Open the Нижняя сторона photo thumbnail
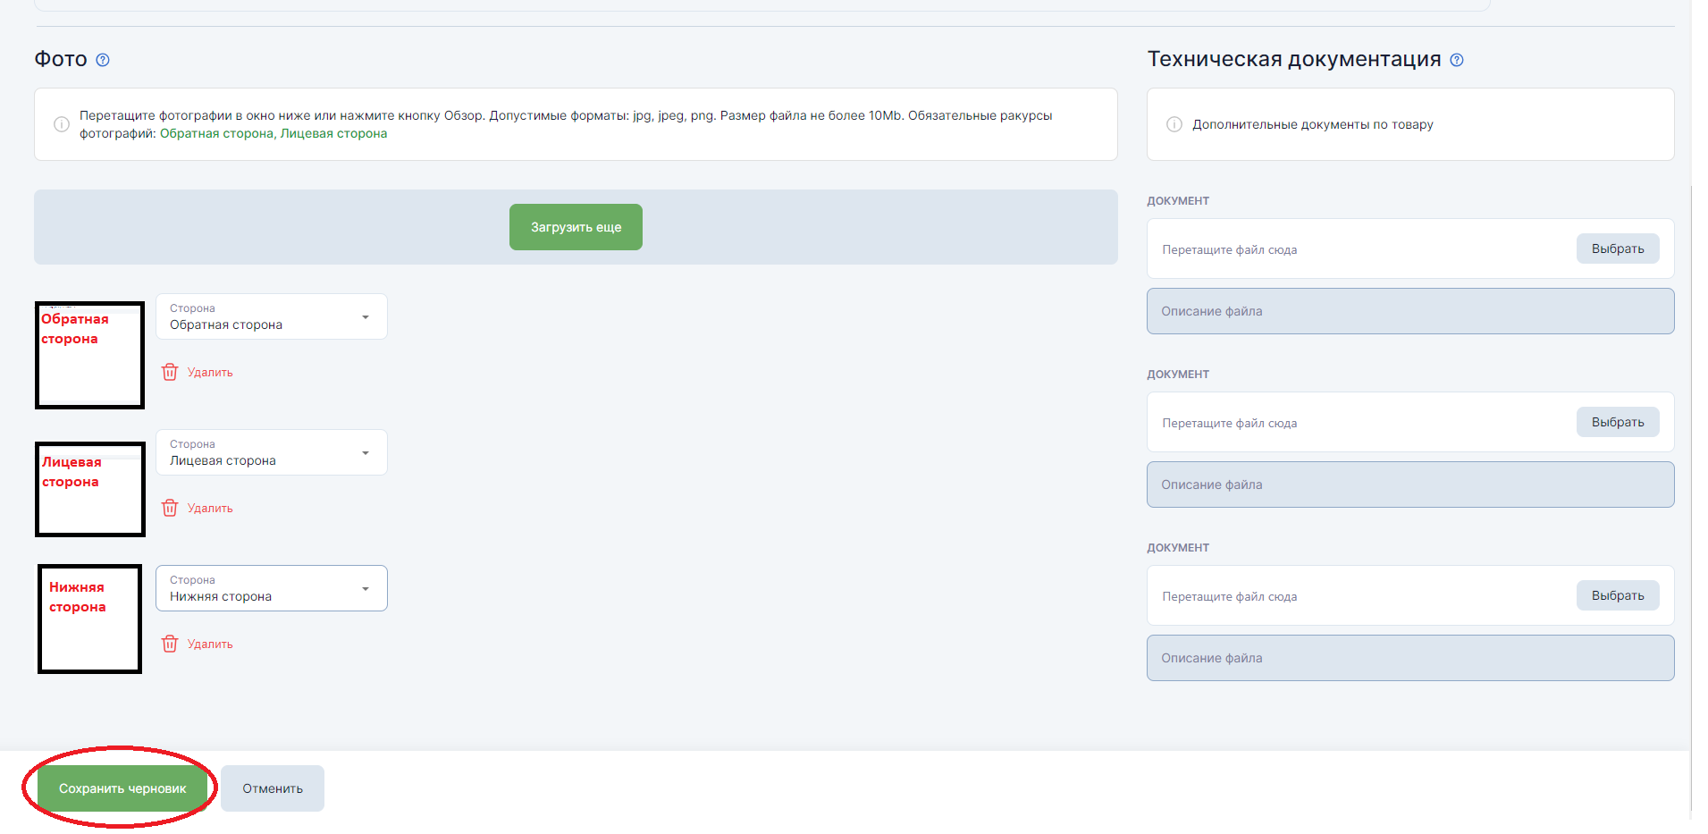 (x=89, y=619)
